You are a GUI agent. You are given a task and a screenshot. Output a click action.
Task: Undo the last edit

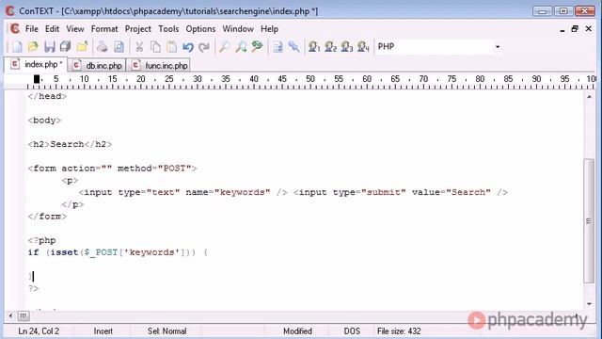tap(188, 47)
